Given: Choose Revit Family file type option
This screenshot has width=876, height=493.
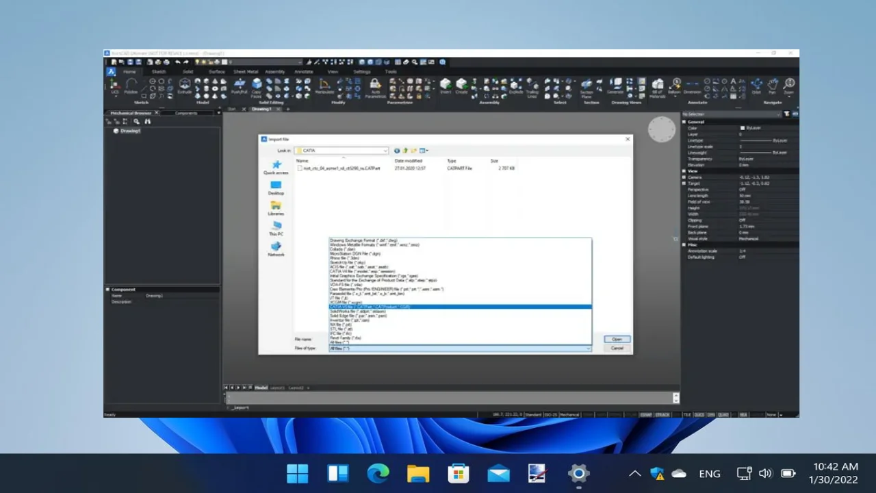Looking at the screenshot, I should coord(460,338).
